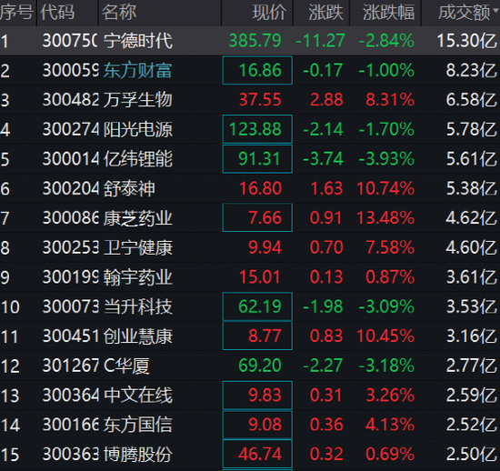Select stock 康芝药业
This screenshot has height=471, width=500.
coord(138,218)
